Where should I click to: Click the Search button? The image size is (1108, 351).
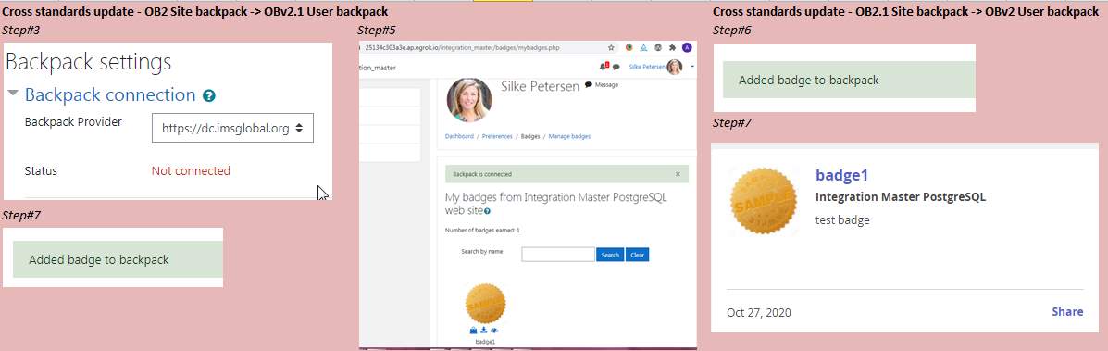[610, 255]
